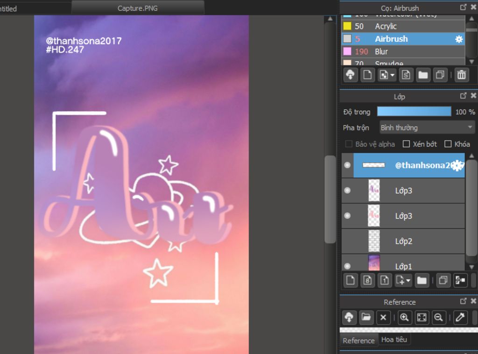
Task: Undock the brush panel
Action: (x=463, y=7)
